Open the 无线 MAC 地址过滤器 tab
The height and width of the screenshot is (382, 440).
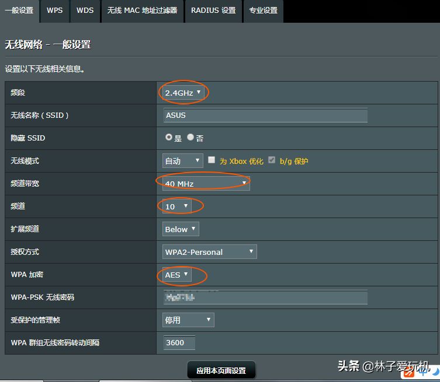(142, 10)
